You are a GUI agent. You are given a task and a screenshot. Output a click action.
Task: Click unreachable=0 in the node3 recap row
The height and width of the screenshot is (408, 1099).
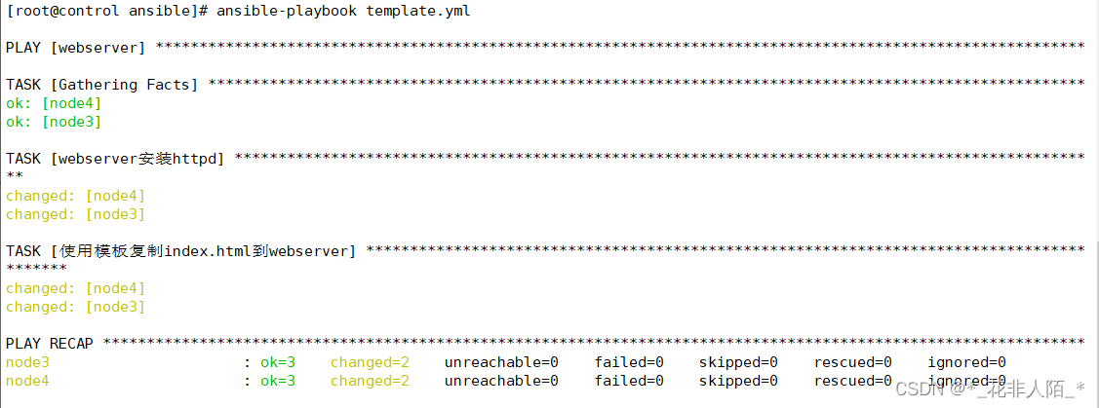pos(501,362)
